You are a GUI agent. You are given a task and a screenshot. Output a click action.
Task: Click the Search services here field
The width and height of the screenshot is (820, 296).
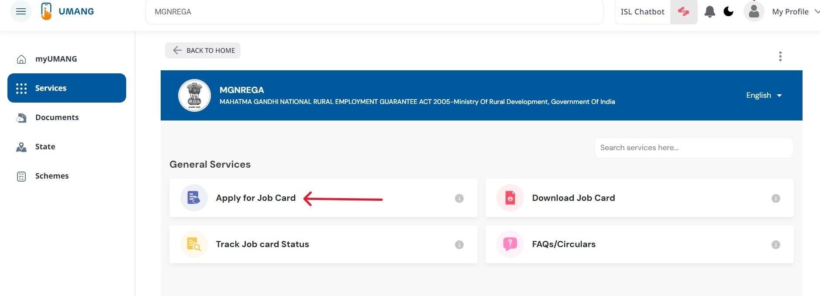[693, 148]
